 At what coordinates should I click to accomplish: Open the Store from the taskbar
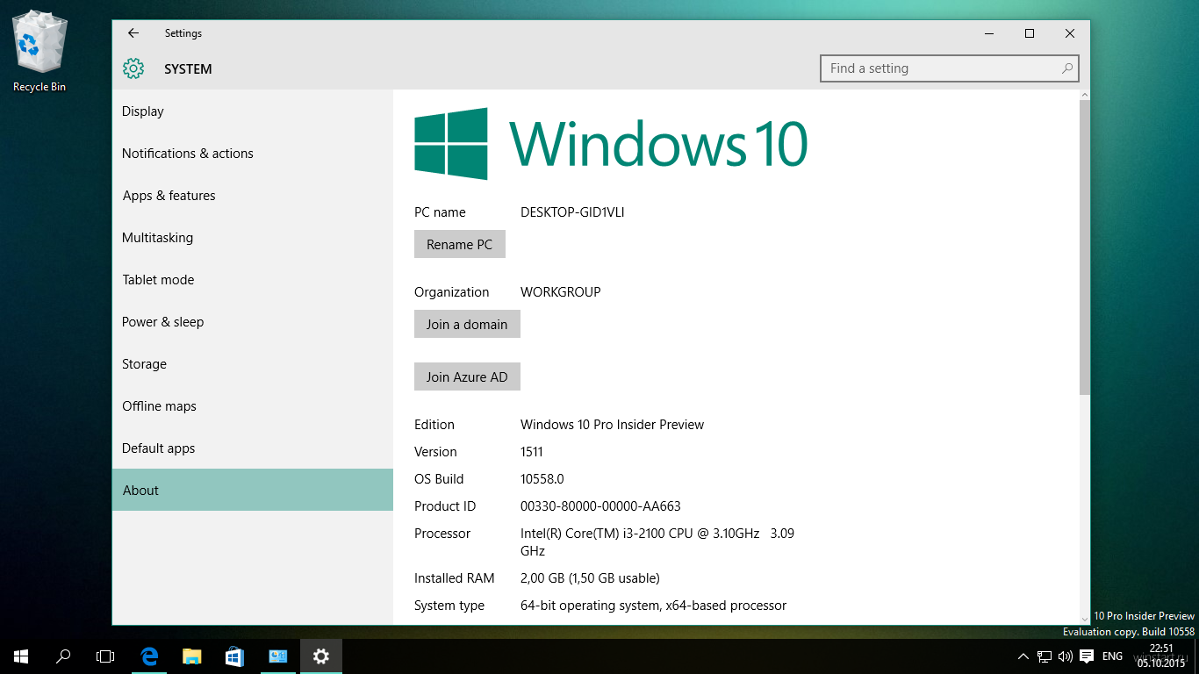234,656
